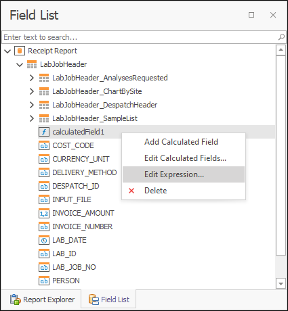
Task: Choose Edit Calculated Fields… menu item
Action: coord(184,158)
